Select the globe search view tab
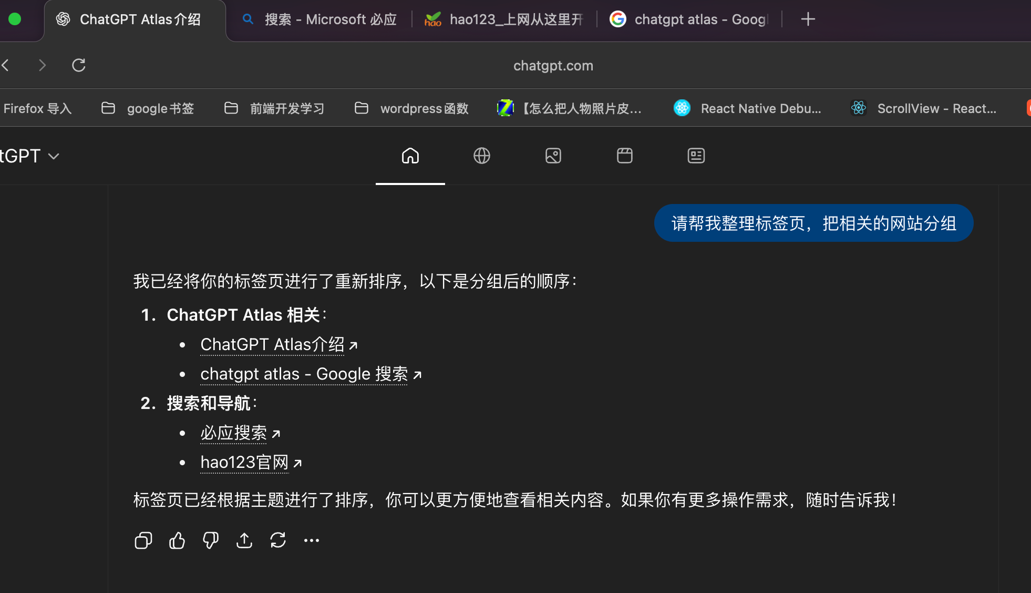The height and width of the screenshot is (593, 1031). pyautogui.click(x=481, y=156)
